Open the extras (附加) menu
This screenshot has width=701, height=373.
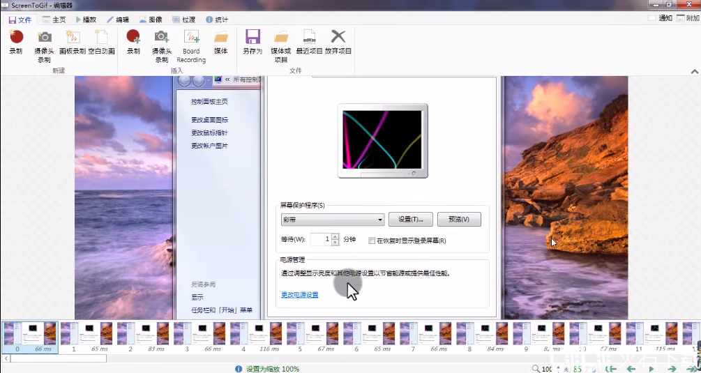pos(688,18)
